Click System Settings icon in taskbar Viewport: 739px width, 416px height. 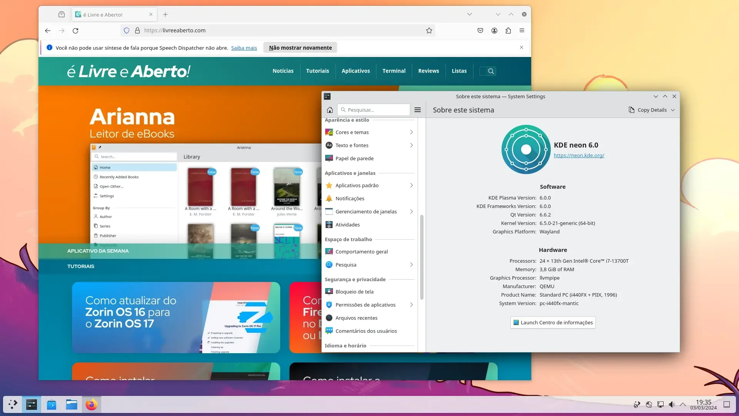pyautogui.click(x=32, y=404)
